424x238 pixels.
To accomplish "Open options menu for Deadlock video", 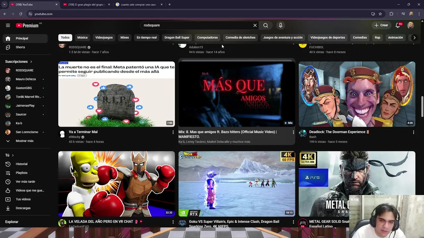I will tap(413, 132).
